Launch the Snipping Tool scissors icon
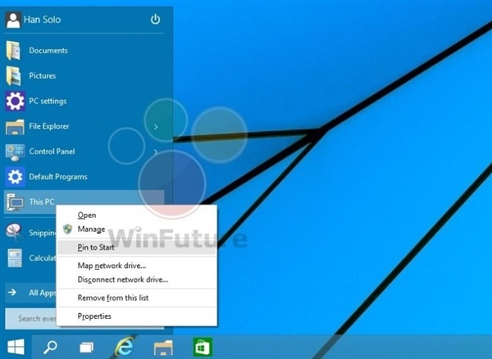This screenshot has height=359, width=492. pyautogui.click(x=14, y=232)
